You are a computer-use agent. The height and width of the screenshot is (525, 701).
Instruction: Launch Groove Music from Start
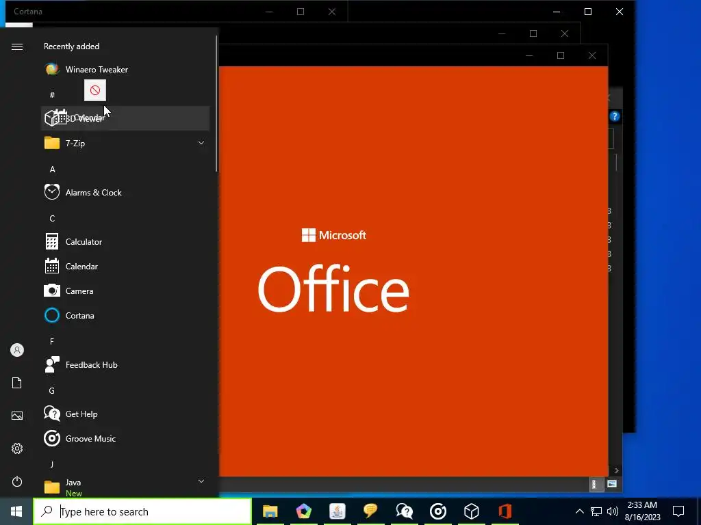125,438
